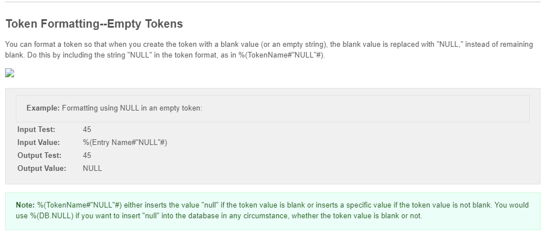This screenshot has width=549, height=238.
Task: Click the %(Entry Name#"NULL"#) input value
Action: (x=125, y=142)
